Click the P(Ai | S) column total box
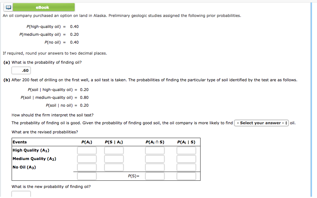 pos(186,176)
